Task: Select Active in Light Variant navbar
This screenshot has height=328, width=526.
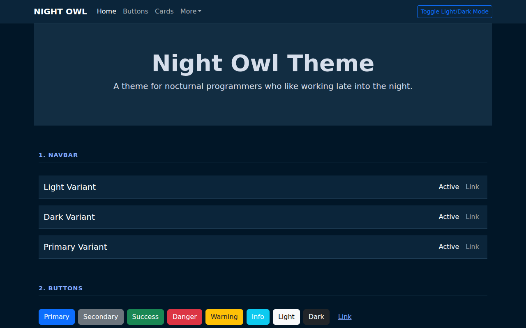Action: point(449,187)
